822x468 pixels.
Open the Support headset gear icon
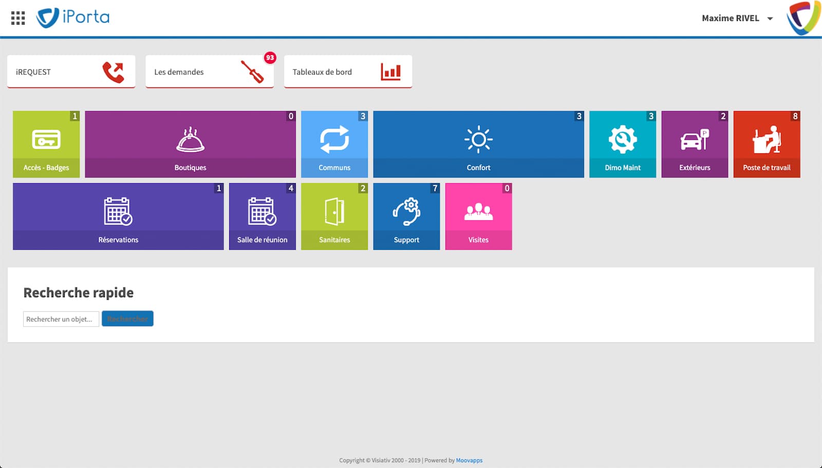[406, 211]
